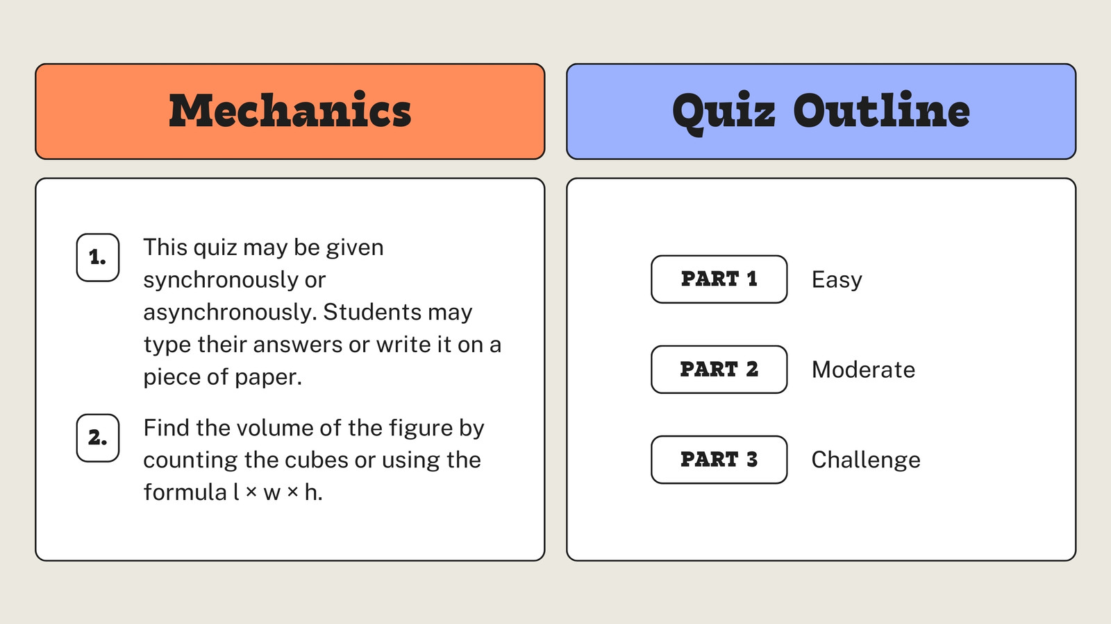
Task: Click the PART 2 label box
Action: point(719,370)
